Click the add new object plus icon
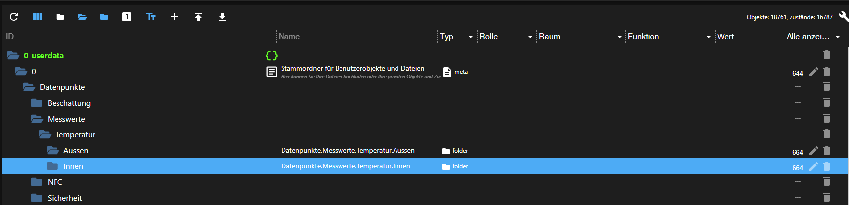This screenshot has width=849, height=205. (x=174, y=17)
